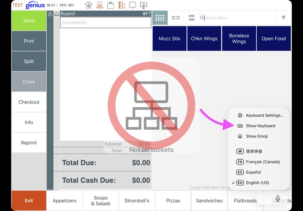
Task: Go to Checkout
Action: (x=29, y=102)
